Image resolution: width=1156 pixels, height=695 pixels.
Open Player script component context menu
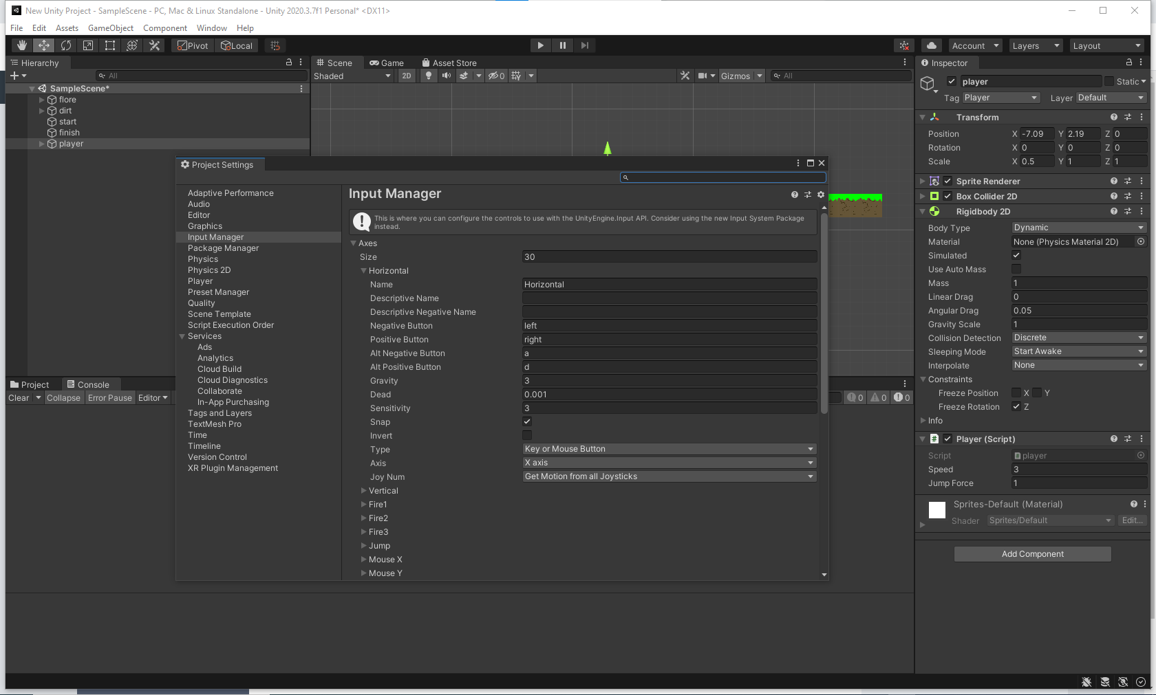pos(1142,439)
